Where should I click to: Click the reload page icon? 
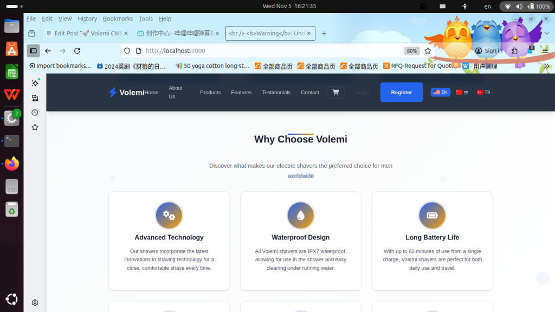pyautogui.click(x=77, y=51)
